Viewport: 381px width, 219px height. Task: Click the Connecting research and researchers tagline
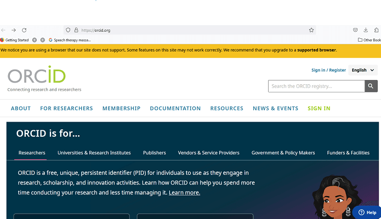pyautogui.click(x=44, y=90)
